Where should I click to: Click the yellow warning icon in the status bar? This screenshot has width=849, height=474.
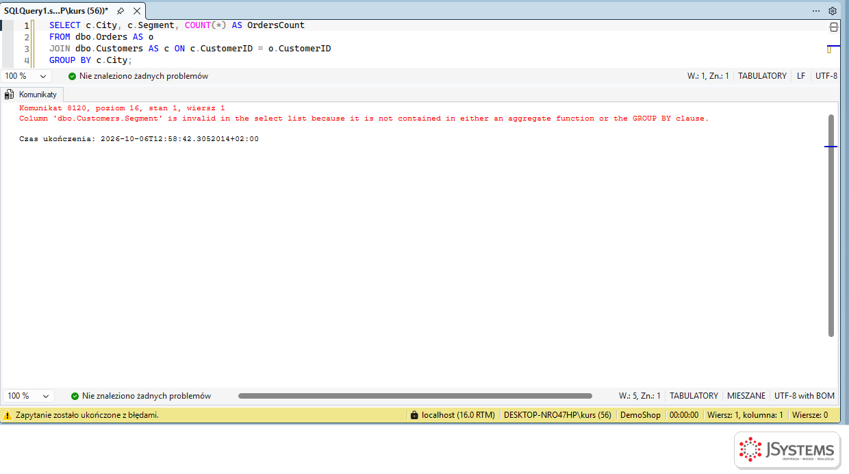pos(8,415)
